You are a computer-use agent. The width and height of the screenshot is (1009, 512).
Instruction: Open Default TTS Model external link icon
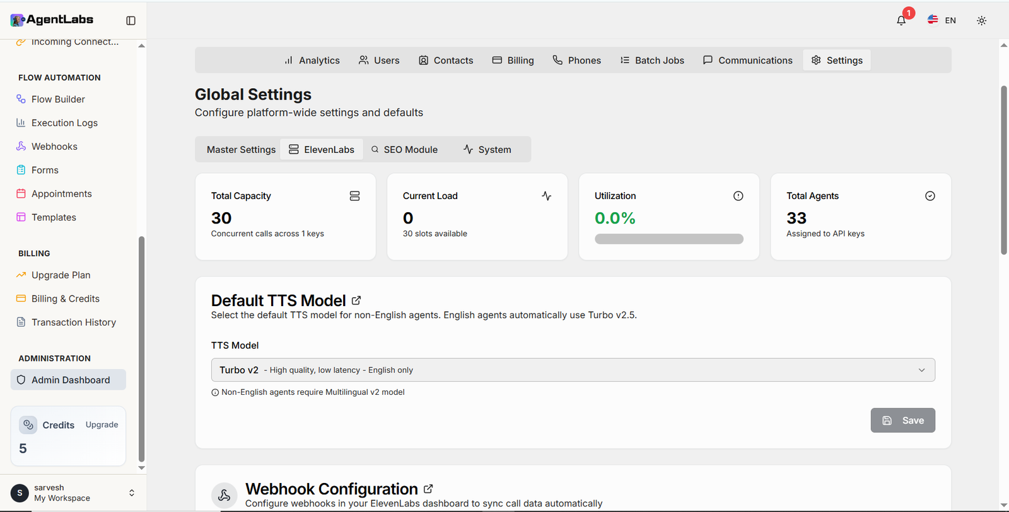click(x=356, y=301)
